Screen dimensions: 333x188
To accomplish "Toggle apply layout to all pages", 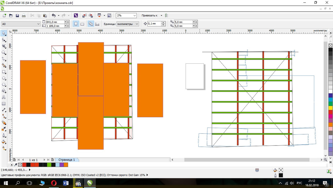I will click(x=91, y=24).
